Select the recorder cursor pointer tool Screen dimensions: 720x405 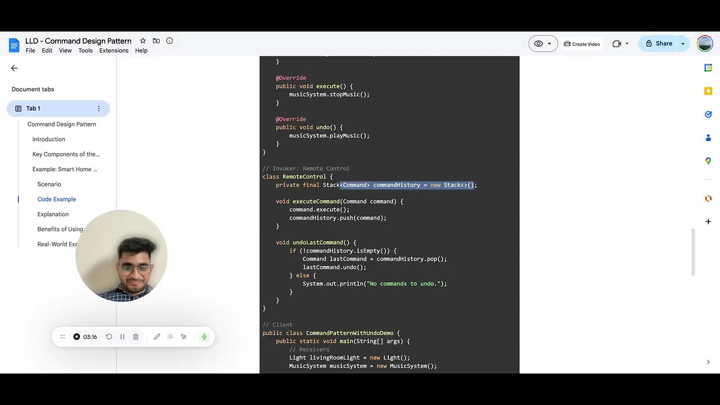click(x=183, y=337)
